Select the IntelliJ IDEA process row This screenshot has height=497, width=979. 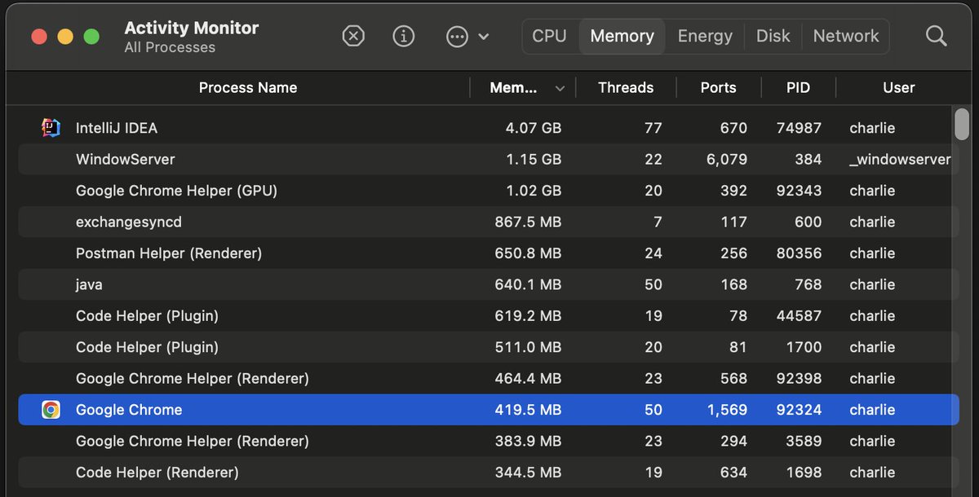coord(488,128)
